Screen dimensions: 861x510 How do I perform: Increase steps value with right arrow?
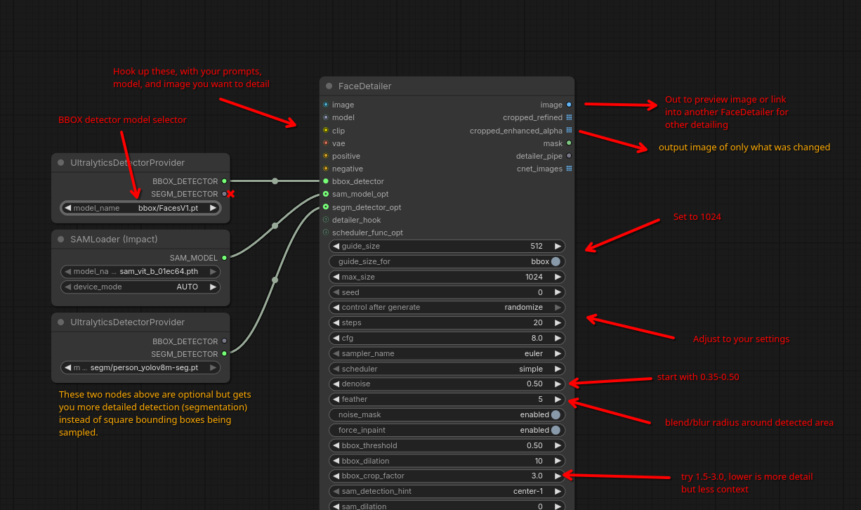(x=558, y=323)
